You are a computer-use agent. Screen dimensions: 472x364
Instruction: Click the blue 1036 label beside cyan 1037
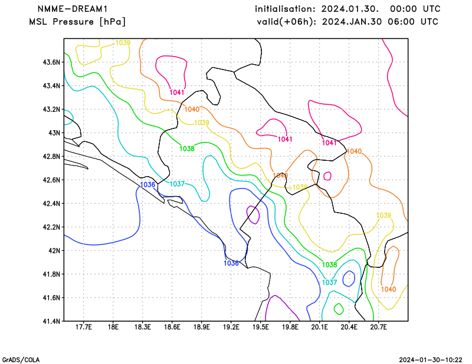(x=148, y=185)
